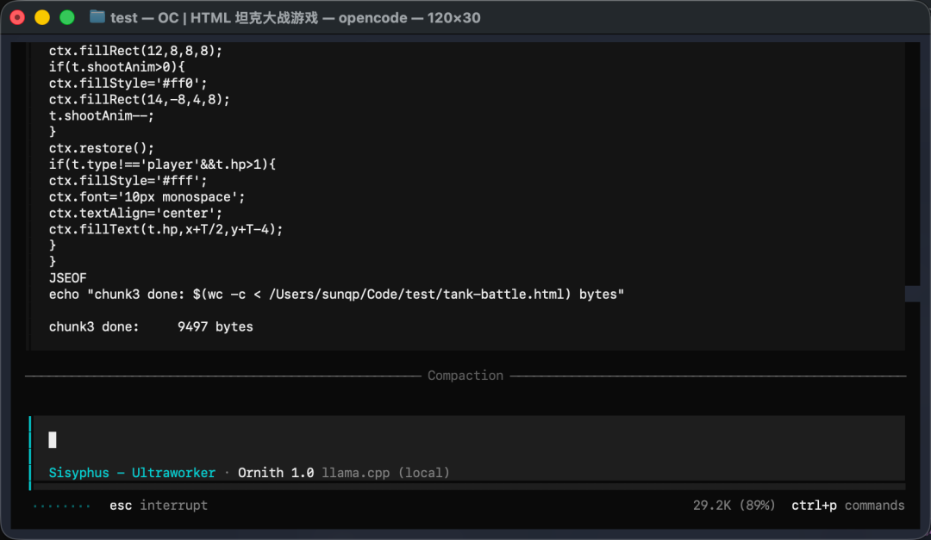This screenshot has width=931, height=540.
Task: Click the window title text 'test — OC | HTML'
Action: pos(171,18)
